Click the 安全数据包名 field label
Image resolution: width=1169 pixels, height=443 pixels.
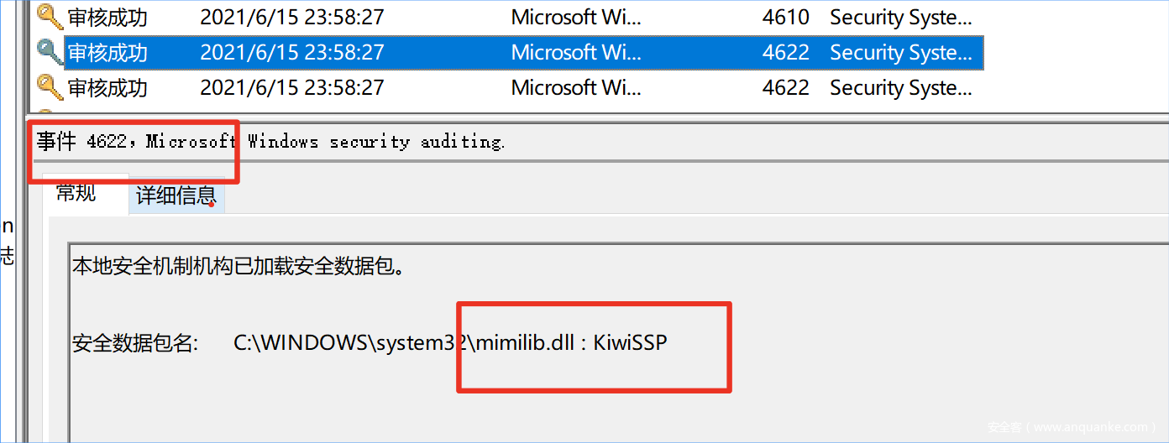(x=135, y=342)
